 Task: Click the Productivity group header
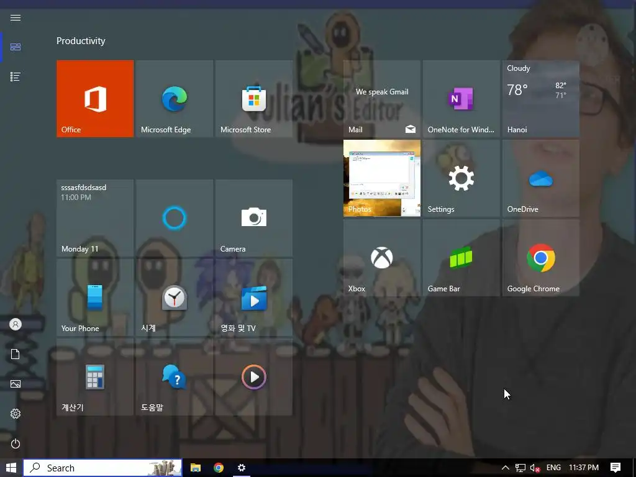click(x=81, y=41)
